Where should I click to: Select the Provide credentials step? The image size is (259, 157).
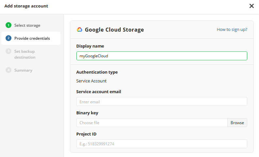(32, 38)
